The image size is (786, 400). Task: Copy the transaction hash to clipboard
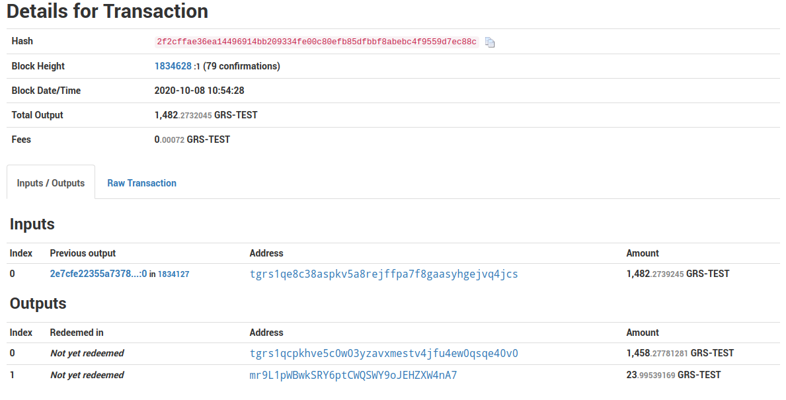(490, 42)
